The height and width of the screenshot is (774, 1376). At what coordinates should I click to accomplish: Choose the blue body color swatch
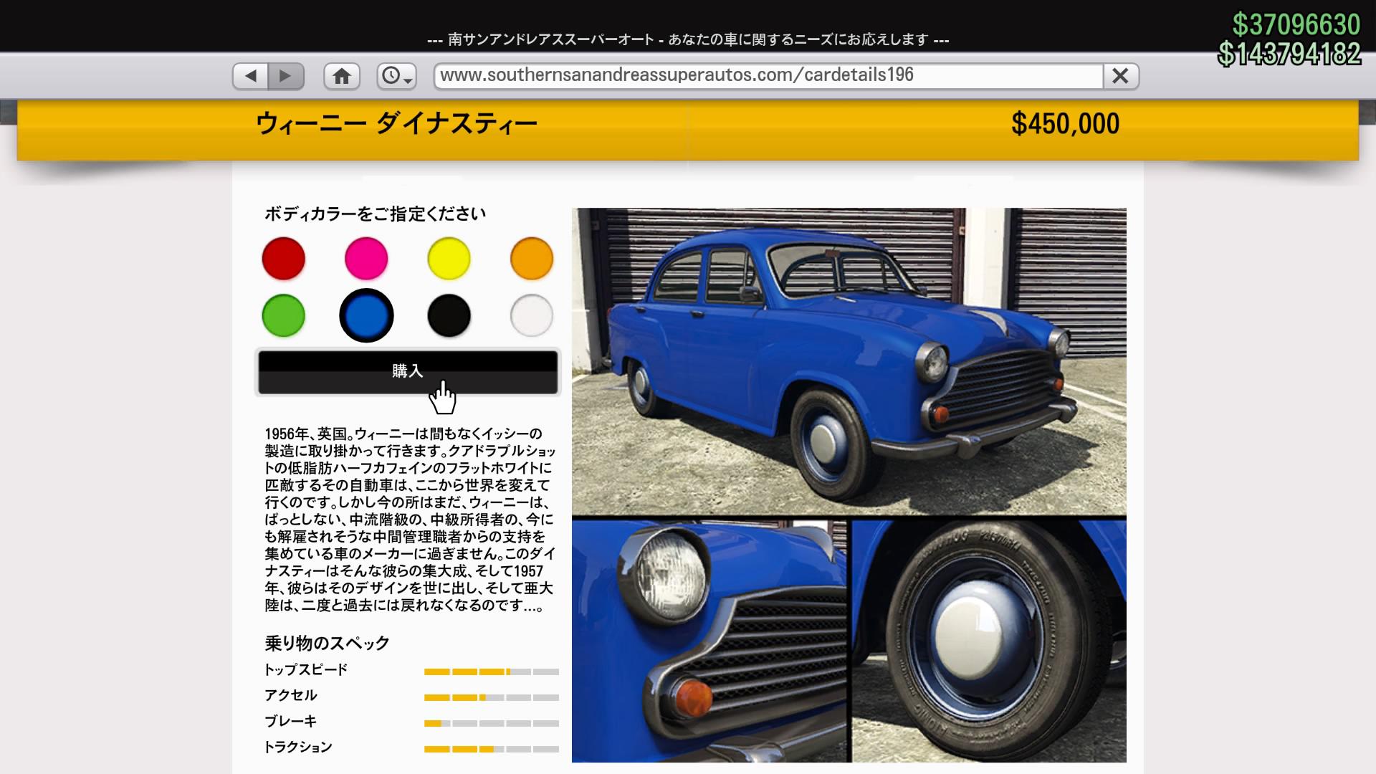(366, 315)
